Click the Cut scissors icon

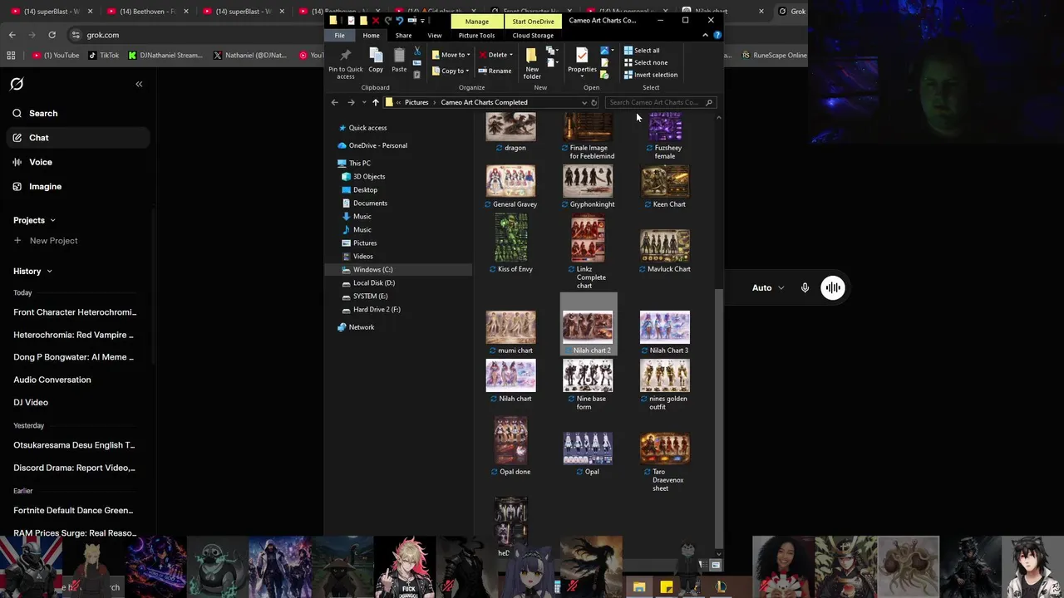pyautogui.click(x=416, y=51)
